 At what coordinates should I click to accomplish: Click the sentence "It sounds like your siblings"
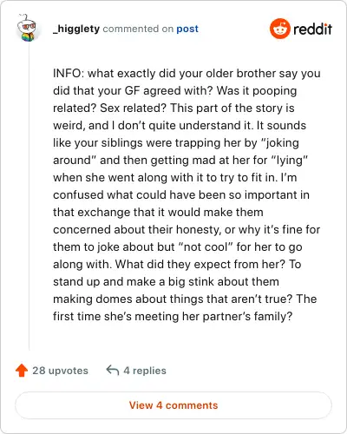coord(180,134)
